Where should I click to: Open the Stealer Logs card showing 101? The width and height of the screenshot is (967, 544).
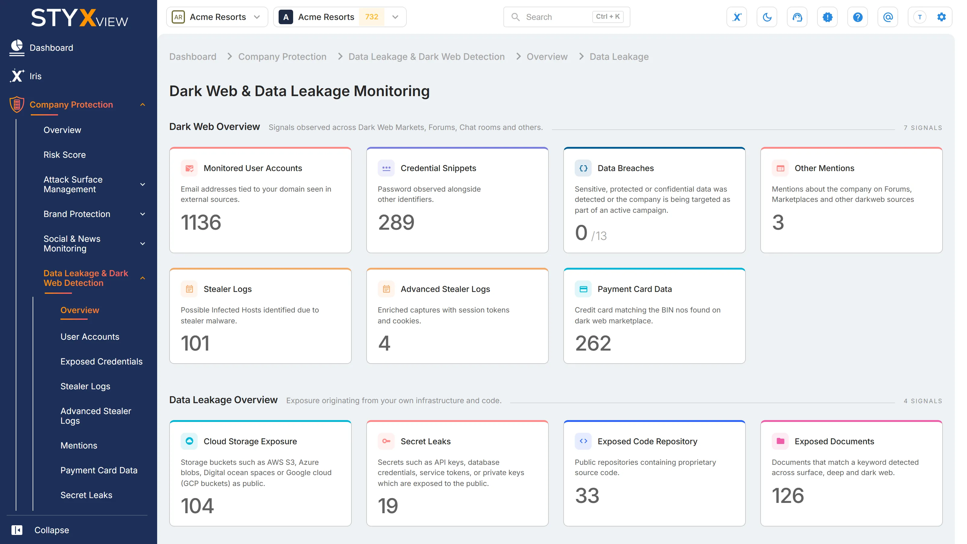[260, 316]
